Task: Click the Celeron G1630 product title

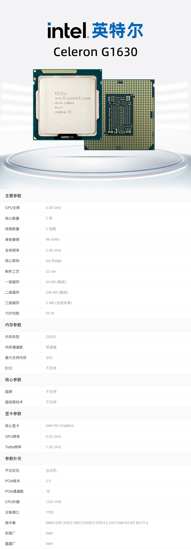Action: pyautogui.click(x=95, y=52)
